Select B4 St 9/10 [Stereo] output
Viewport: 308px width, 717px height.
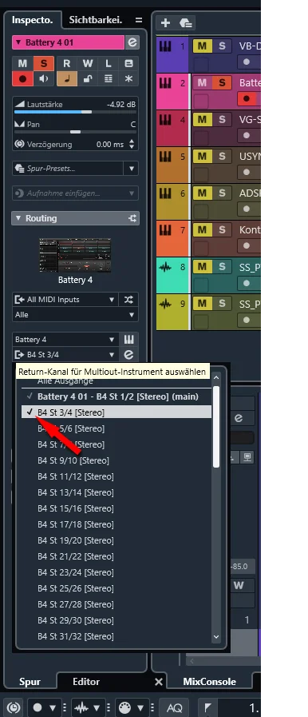(x=116, y=460)
